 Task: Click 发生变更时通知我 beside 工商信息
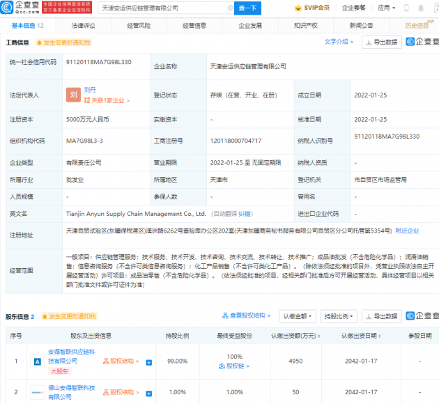click(63, 42)
